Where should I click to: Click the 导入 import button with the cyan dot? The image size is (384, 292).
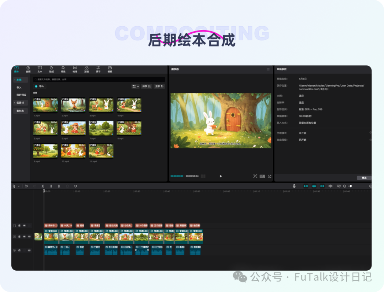pos(40,86)
